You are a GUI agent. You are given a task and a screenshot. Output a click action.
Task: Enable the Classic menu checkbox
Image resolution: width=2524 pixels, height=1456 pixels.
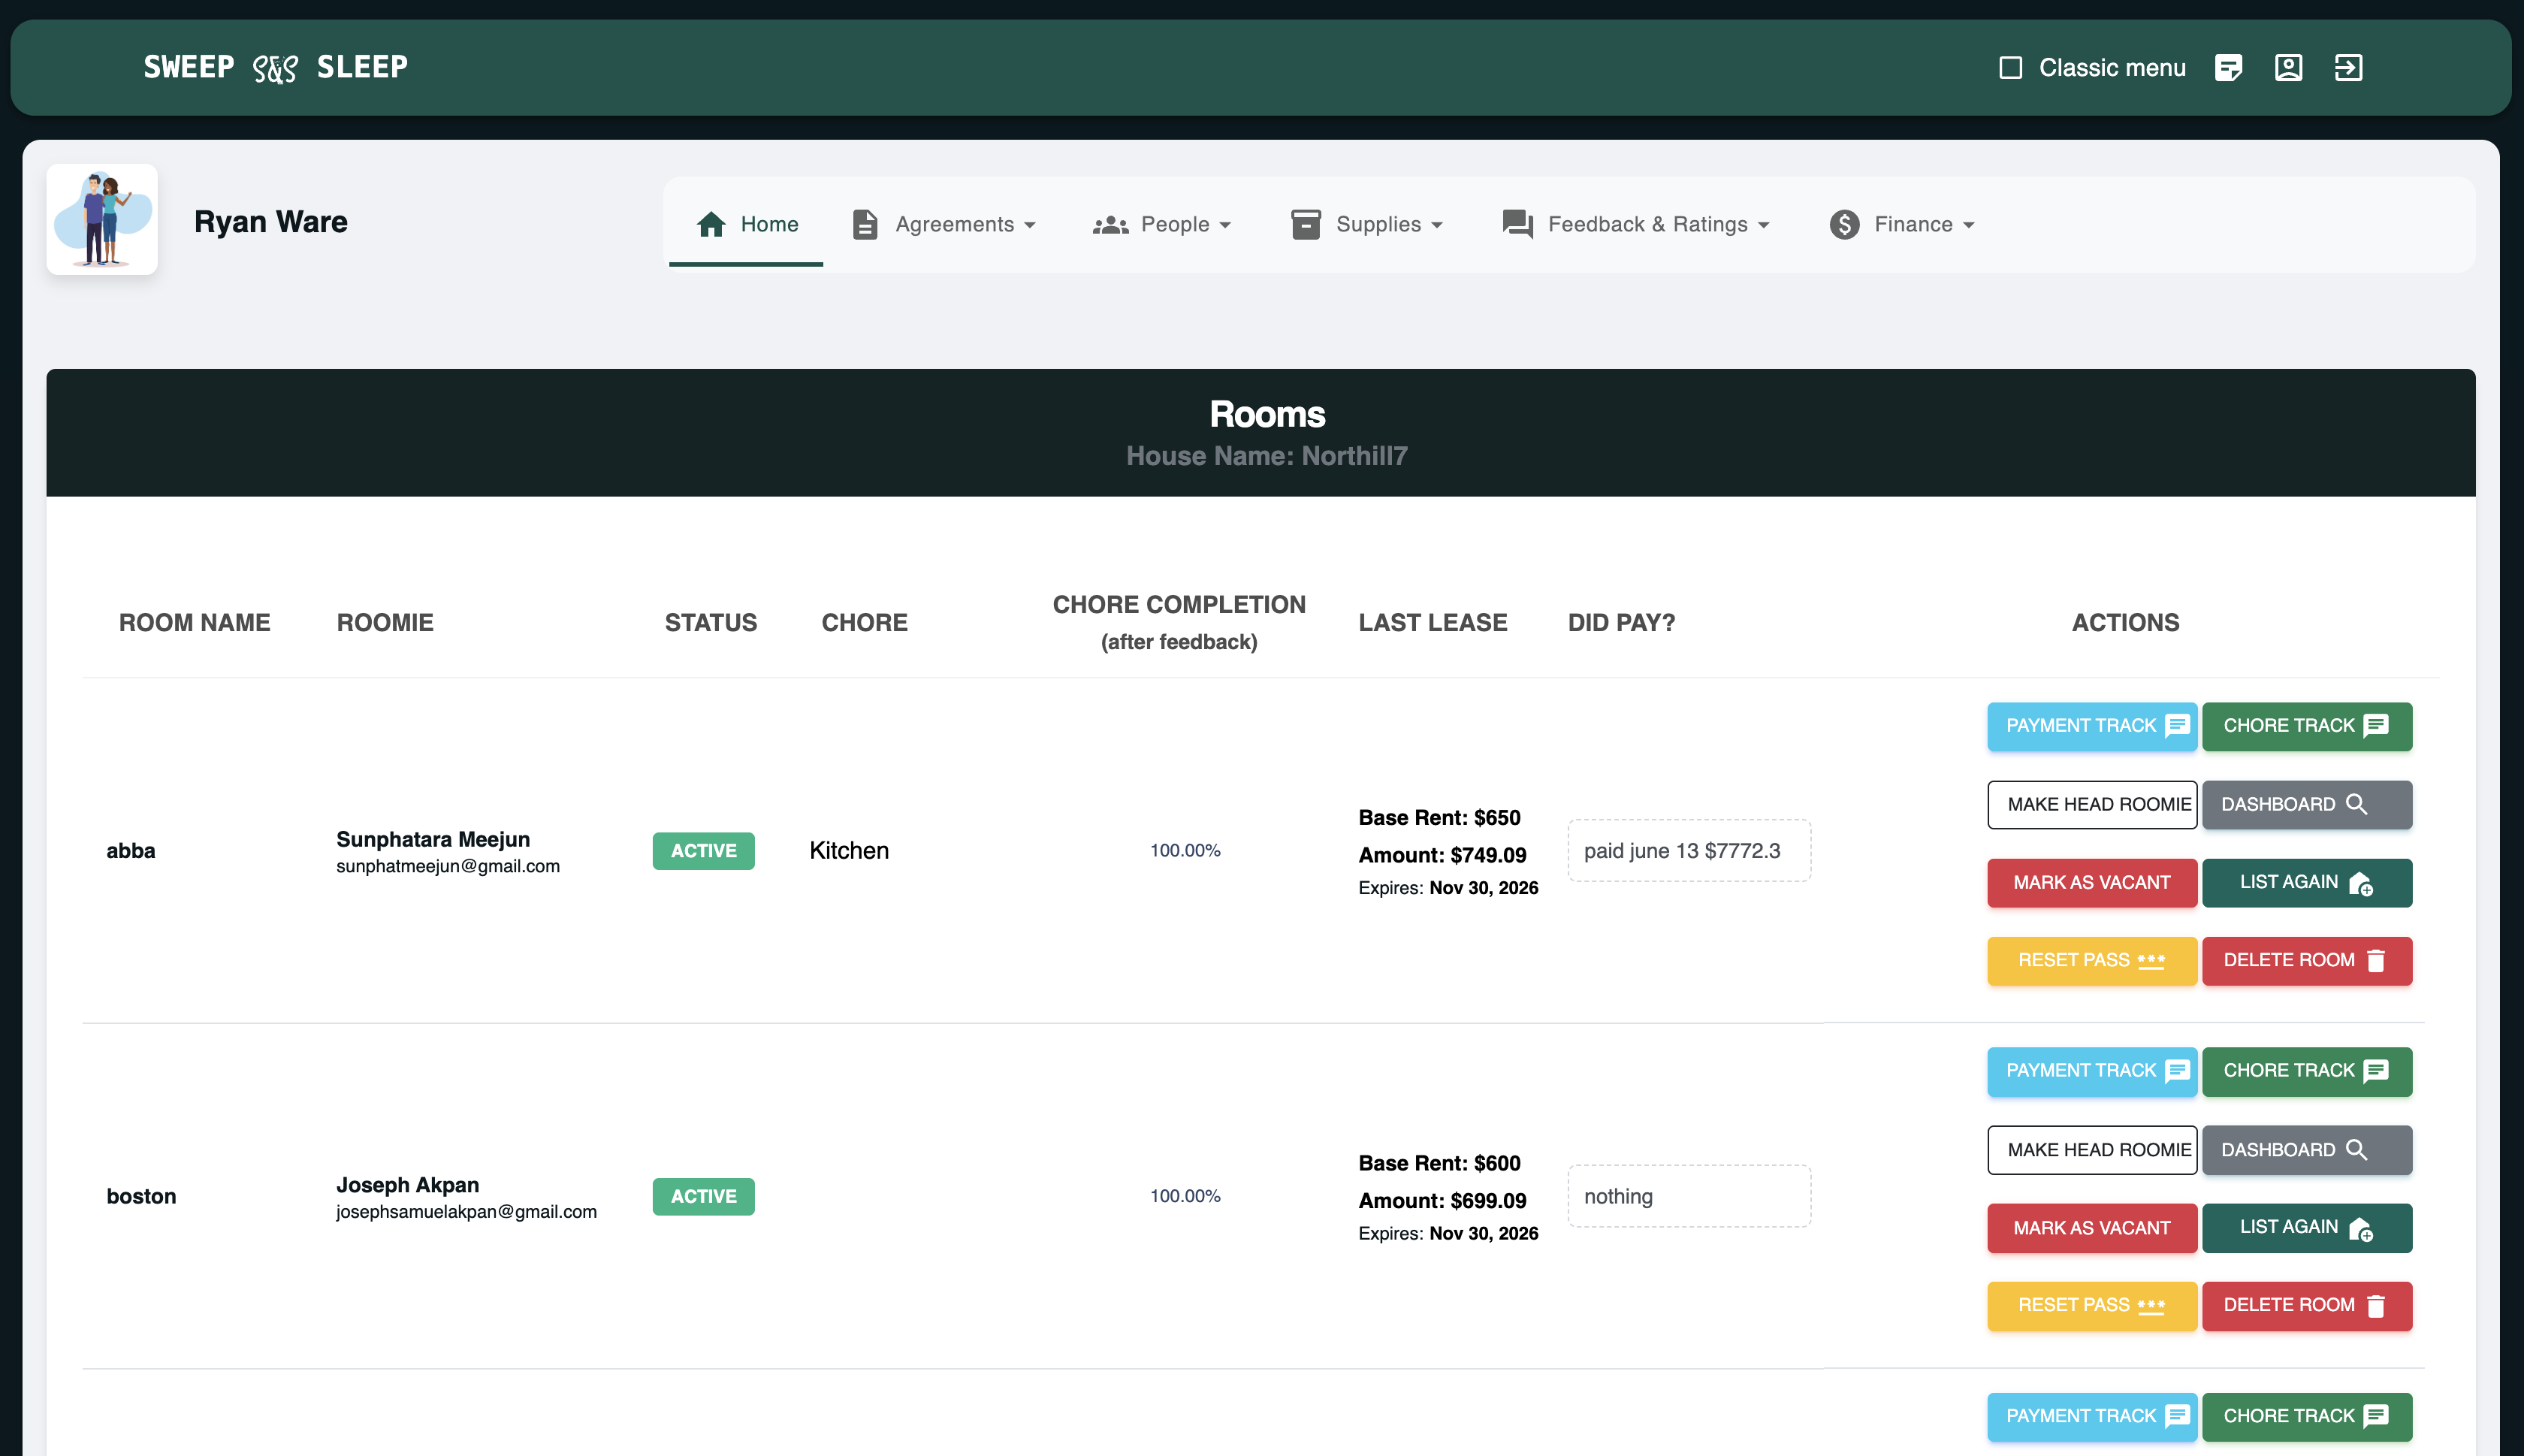2010,68
